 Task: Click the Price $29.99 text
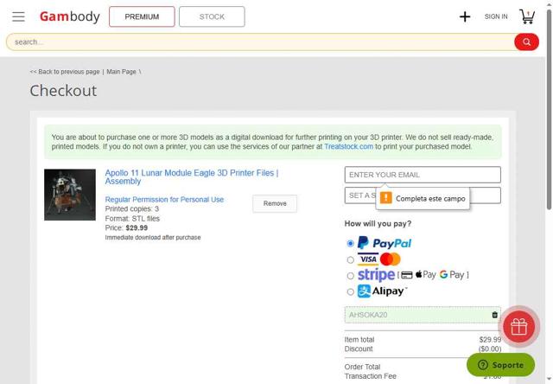tap(126, 228)
